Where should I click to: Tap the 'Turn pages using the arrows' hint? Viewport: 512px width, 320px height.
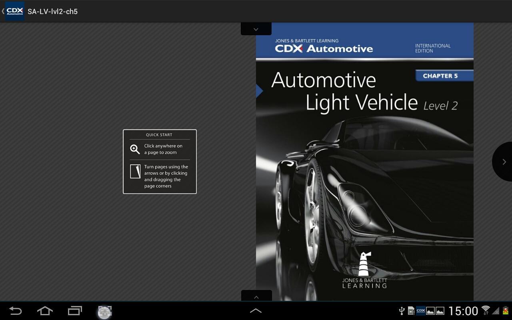click(166, 176)
